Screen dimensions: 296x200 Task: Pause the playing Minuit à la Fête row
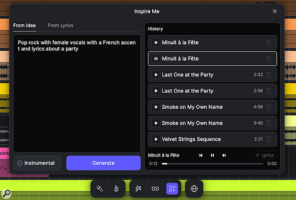coord(156,59)
